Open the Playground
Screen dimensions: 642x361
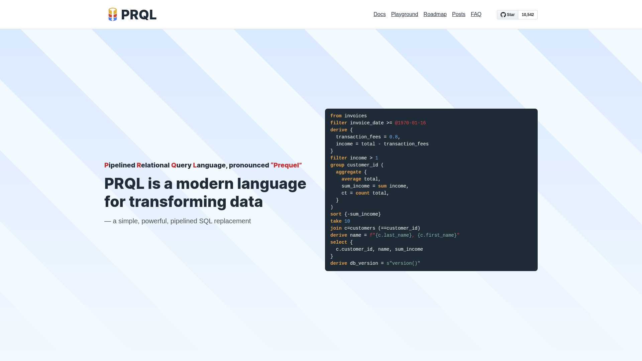405,14
